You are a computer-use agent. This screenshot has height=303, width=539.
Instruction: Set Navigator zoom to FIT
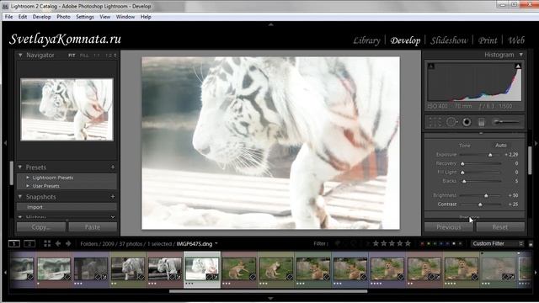[x=72, y=56]
